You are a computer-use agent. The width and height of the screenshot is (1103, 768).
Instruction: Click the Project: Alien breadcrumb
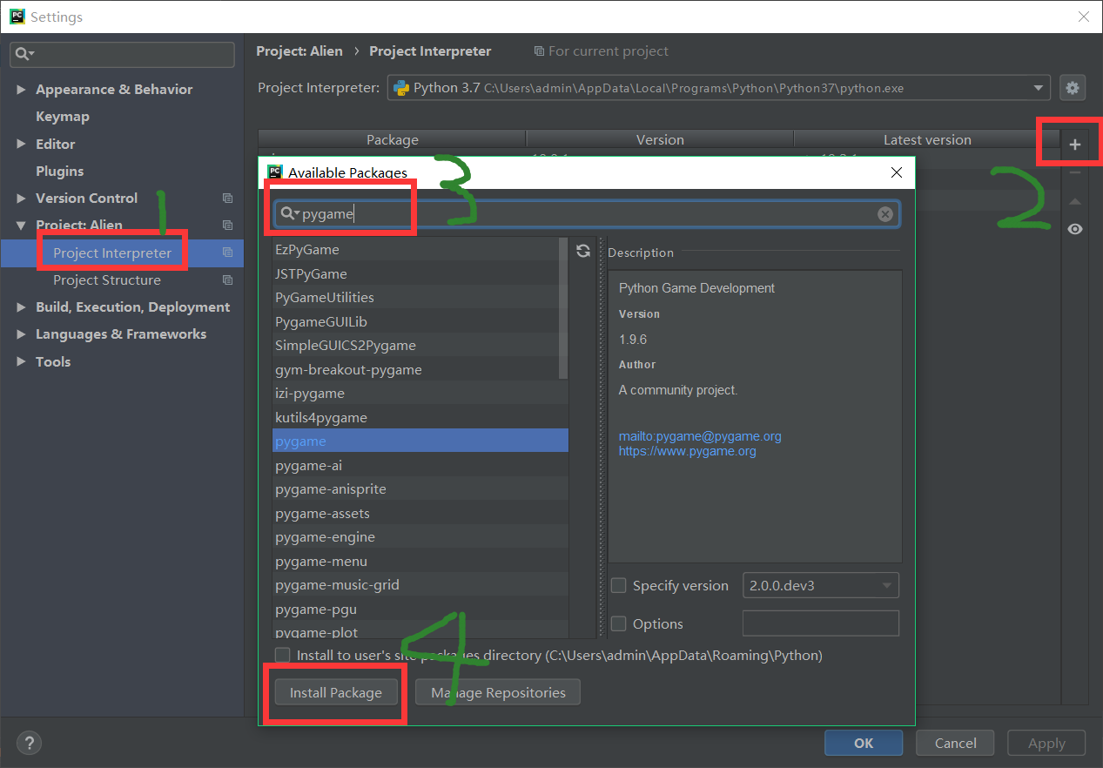click(x=299, y=51)
